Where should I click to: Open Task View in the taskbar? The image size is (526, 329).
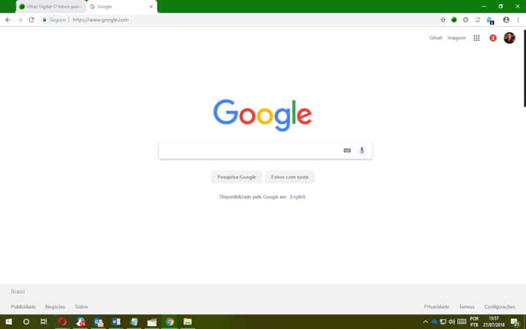coord(44,322)
